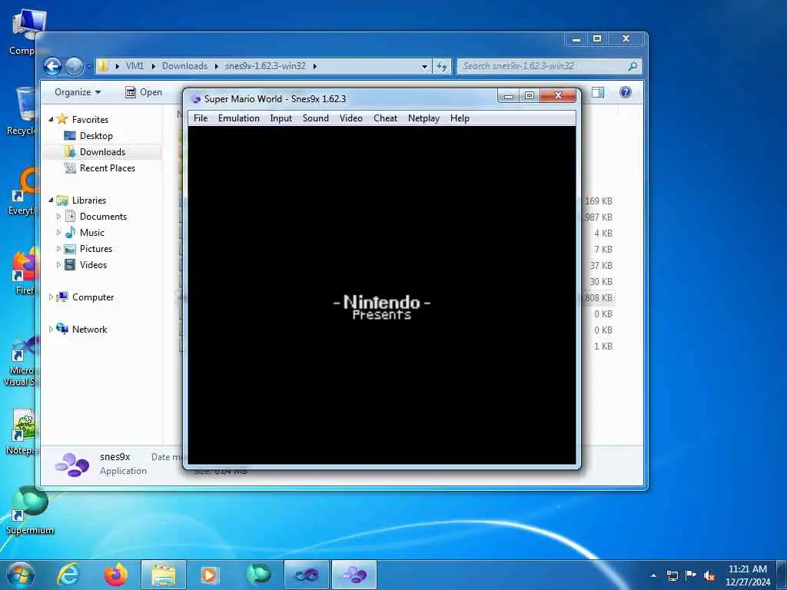Click the Explorer Forward arrow button
This screenshot has height=590, width=787.
[x=75, y=66]
